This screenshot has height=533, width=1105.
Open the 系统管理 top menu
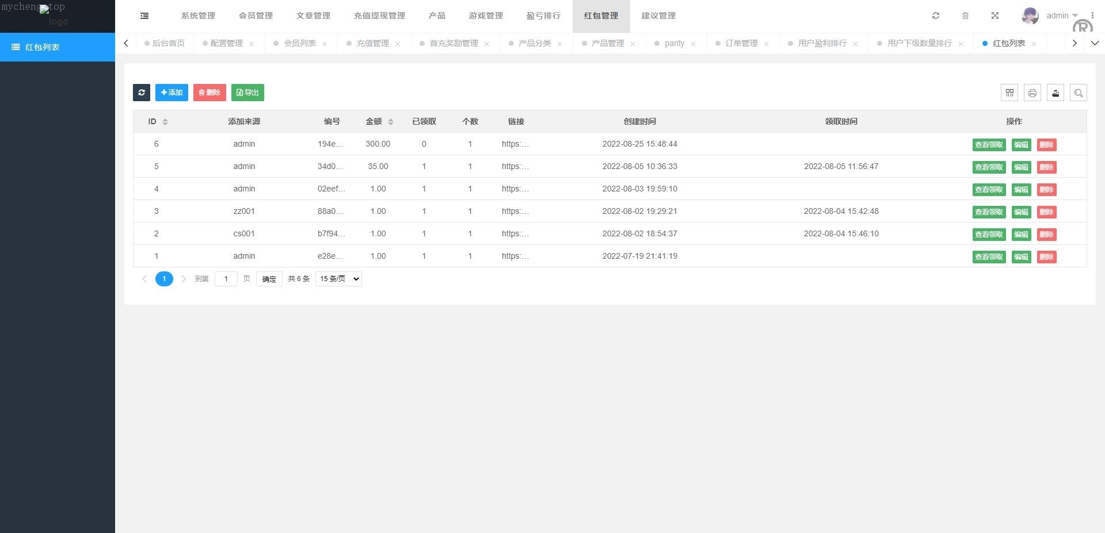coord(198,16)
